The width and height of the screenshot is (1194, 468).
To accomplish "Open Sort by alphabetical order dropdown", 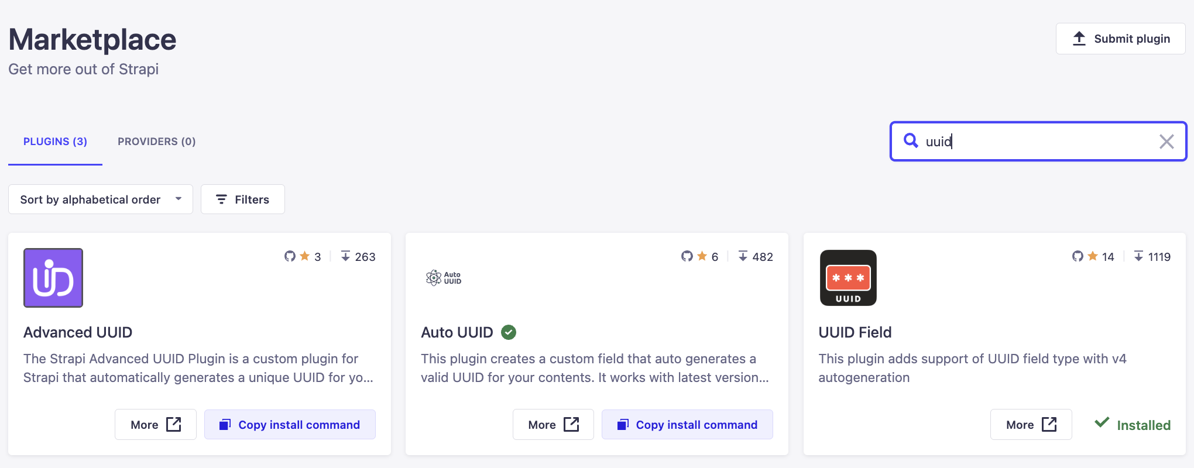I will (x=101, y=199).
